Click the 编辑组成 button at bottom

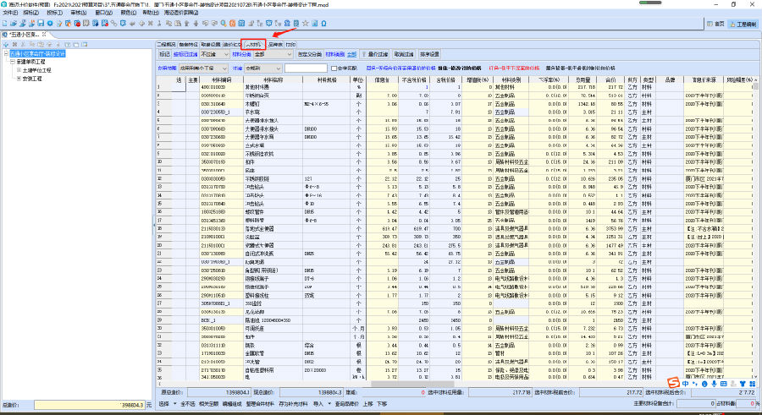click(x=232, y=404)
